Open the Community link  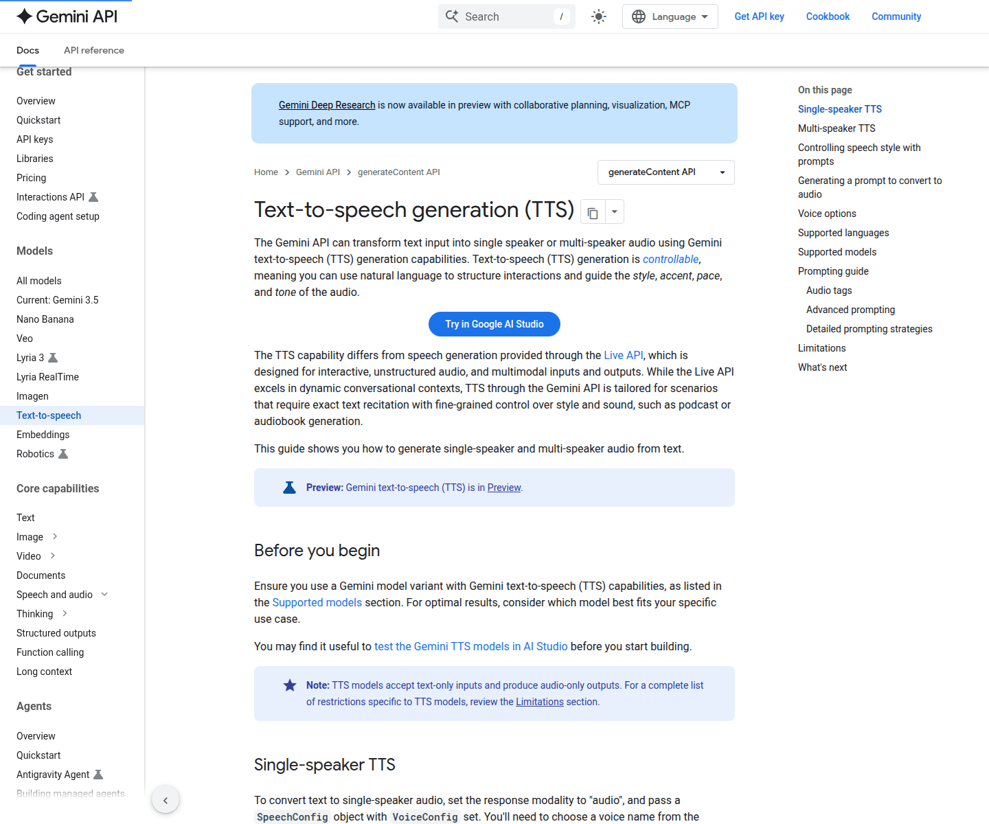coord(896,16)
